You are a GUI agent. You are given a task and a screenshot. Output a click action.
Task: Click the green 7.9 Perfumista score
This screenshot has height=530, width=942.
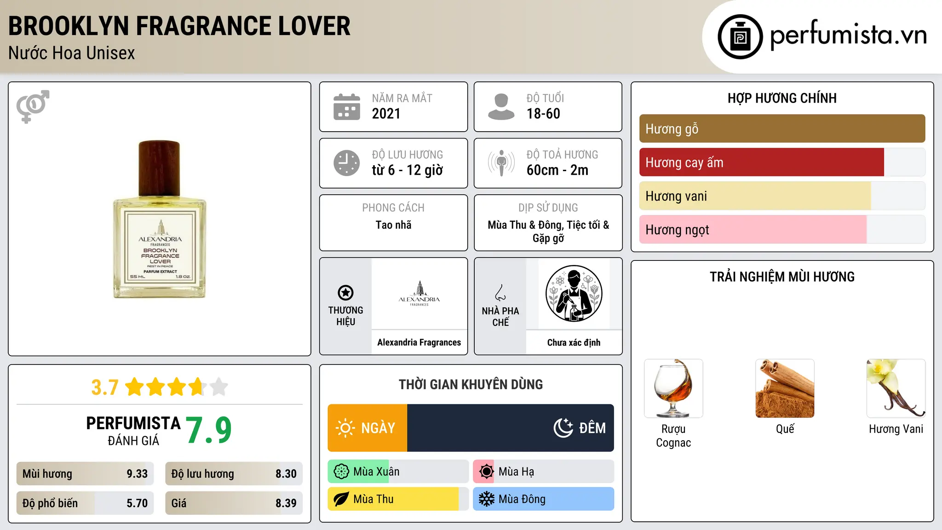209,431
